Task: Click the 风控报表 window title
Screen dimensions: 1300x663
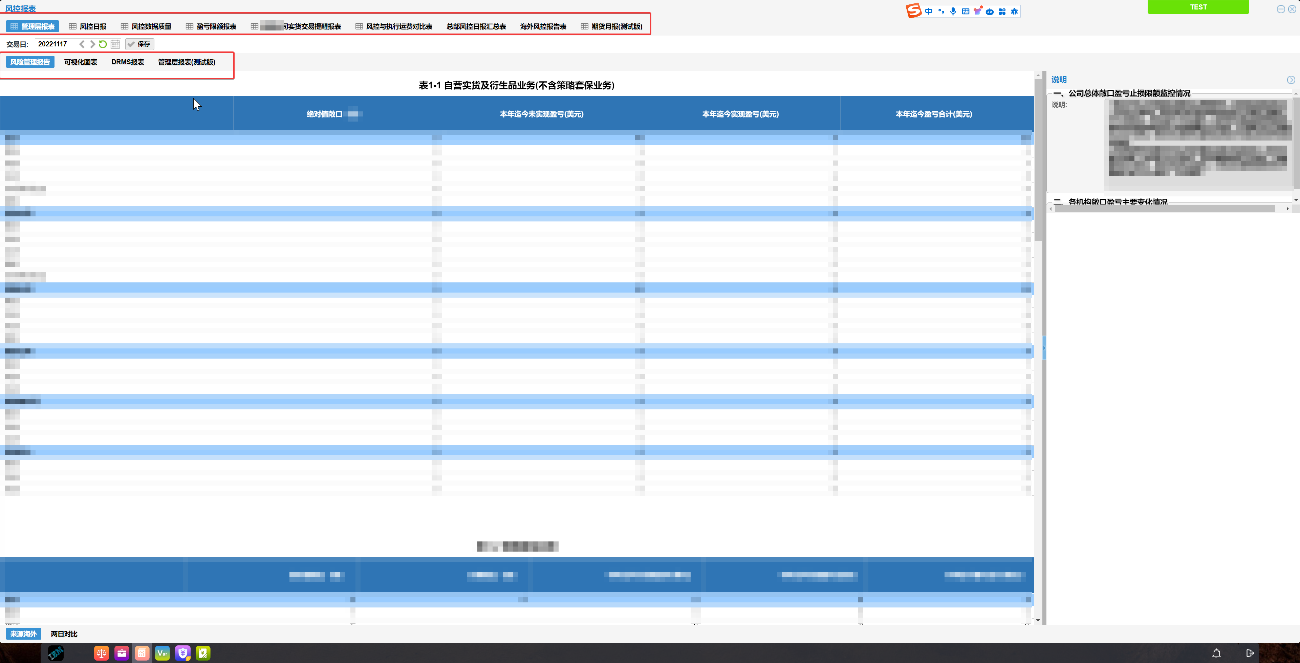Action: pos(21,8)
